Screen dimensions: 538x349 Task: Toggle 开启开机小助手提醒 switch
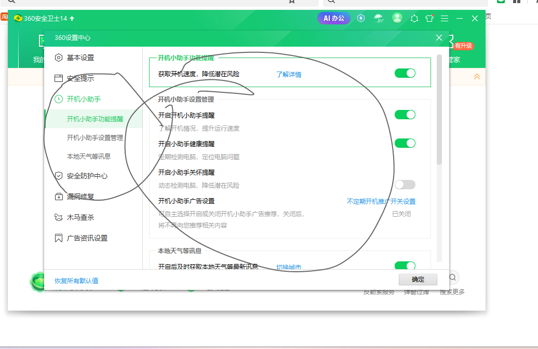405,115
